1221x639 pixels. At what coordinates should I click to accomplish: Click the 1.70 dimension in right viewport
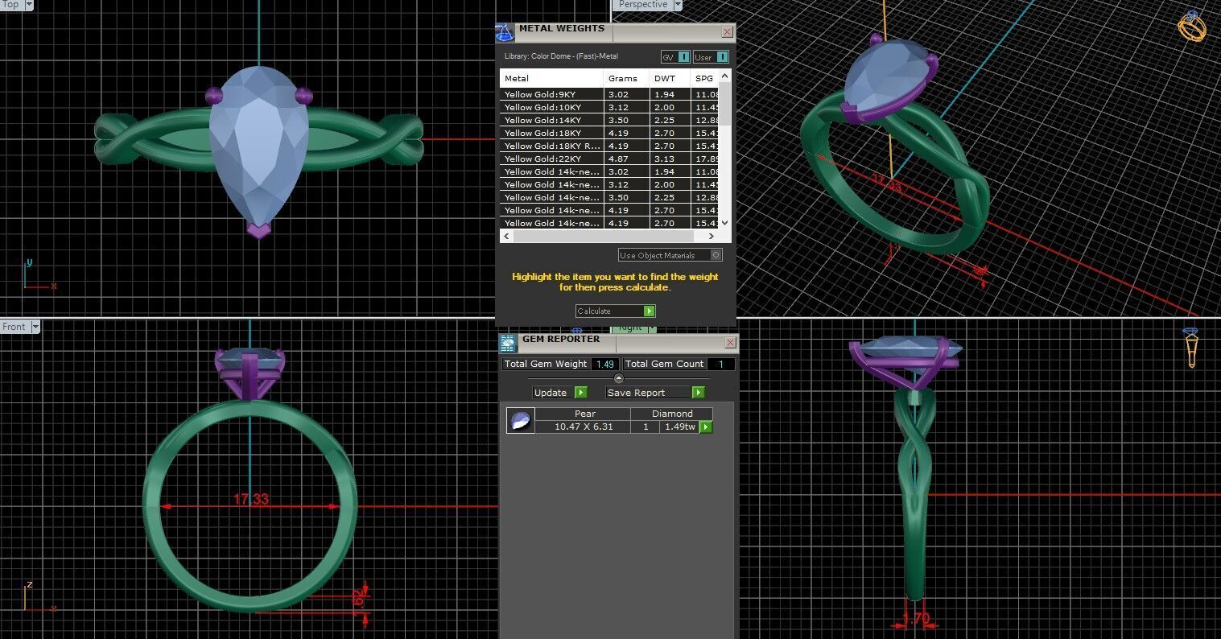(916, 619)
